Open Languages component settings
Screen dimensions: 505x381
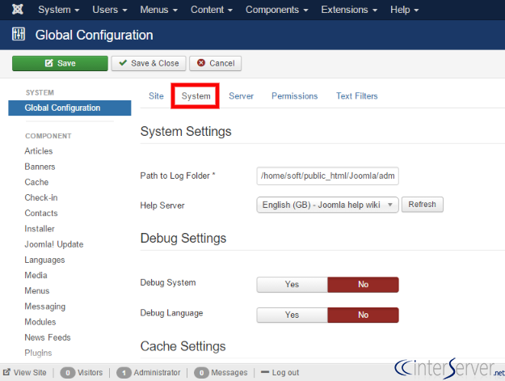click(44, 260)
